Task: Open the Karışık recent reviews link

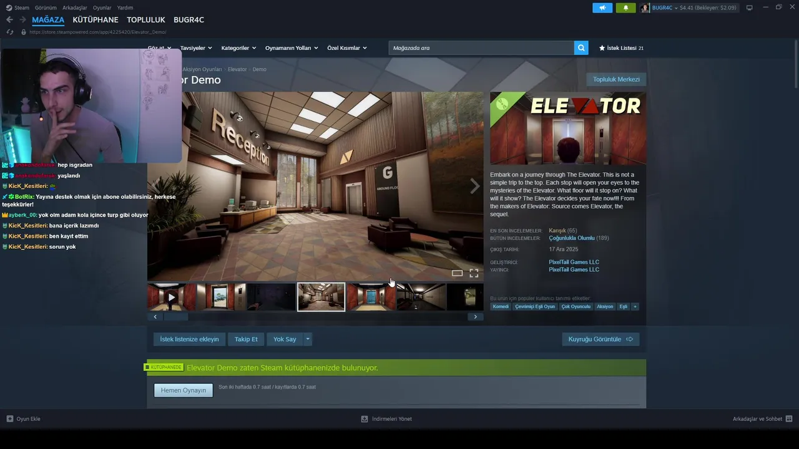Action: [557, 231]
